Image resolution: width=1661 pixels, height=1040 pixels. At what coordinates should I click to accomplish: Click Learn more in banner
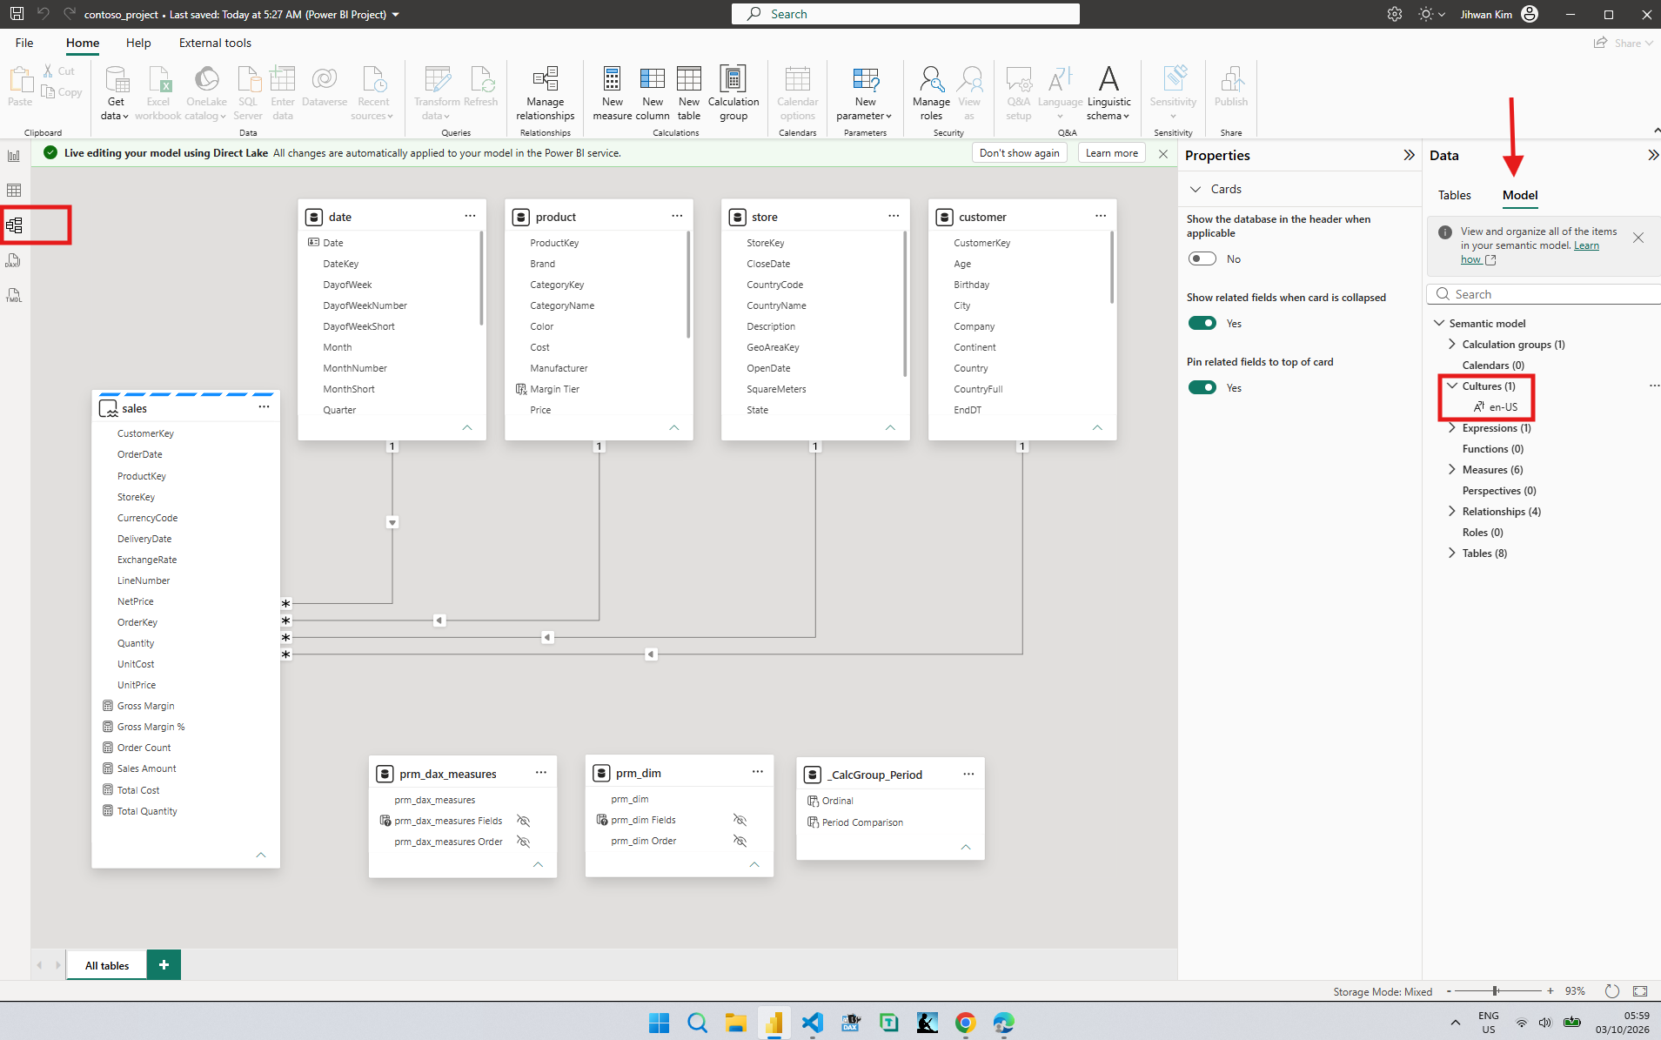pos(1111,153)
